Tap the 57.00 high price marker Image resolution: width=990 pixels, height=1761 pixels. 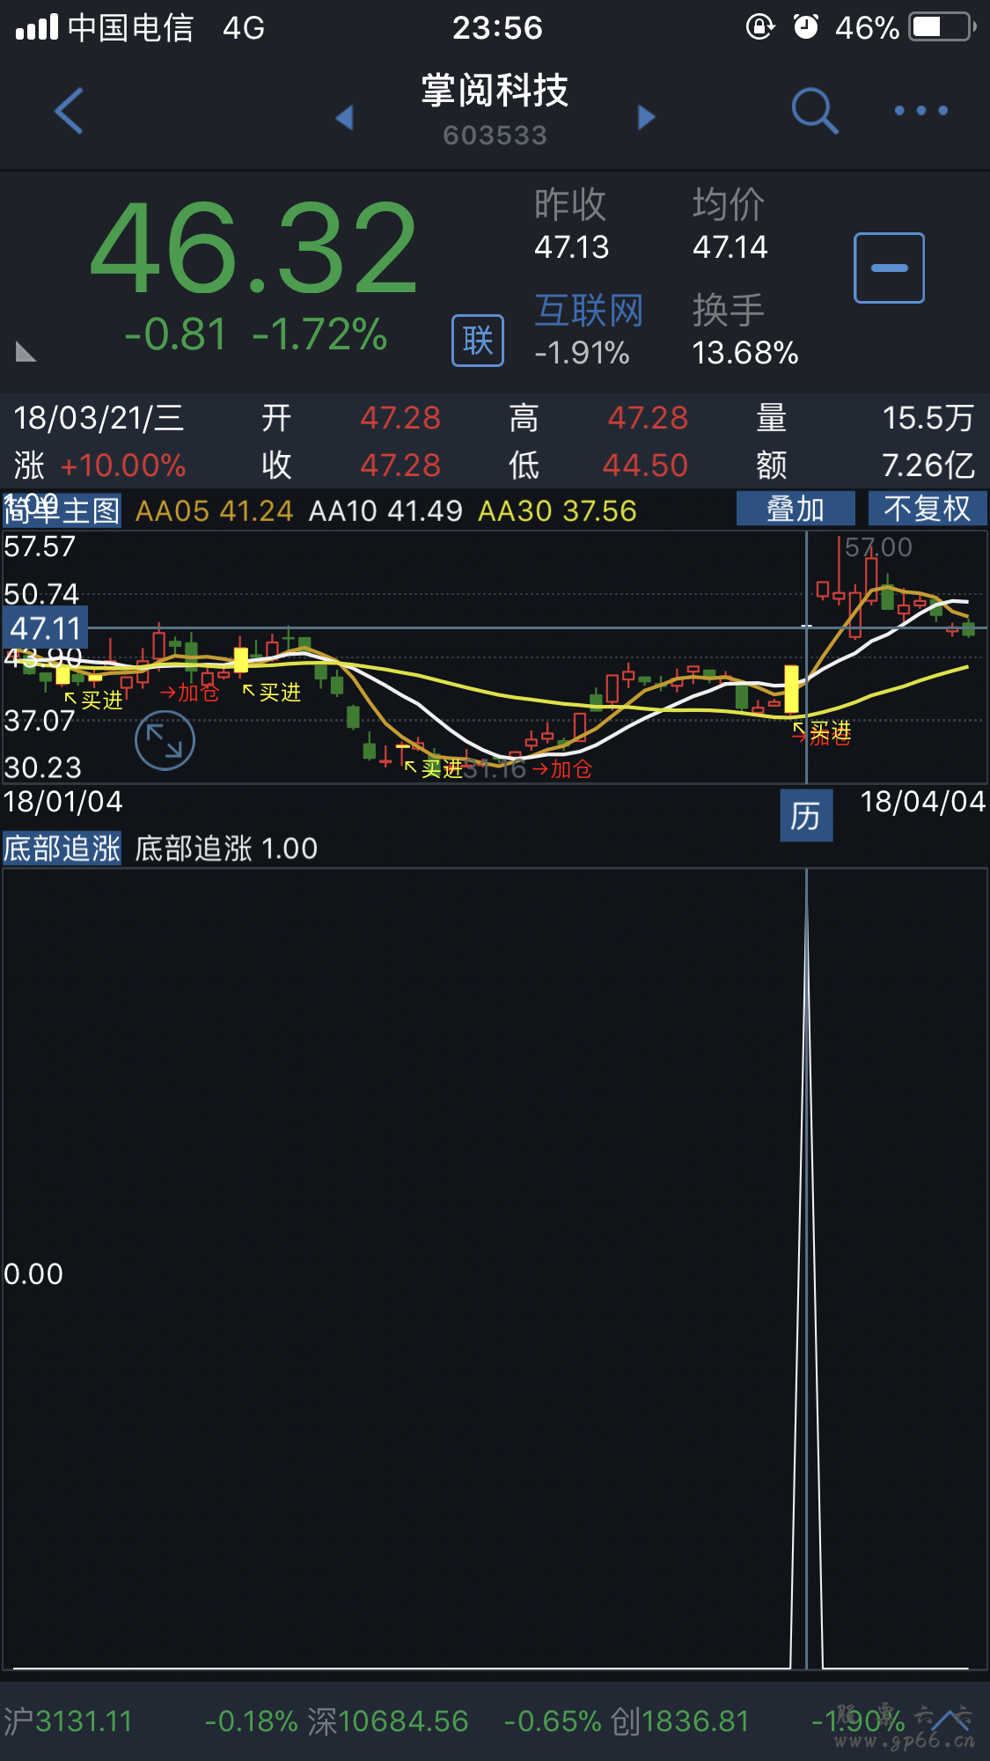tap(878, 547)
